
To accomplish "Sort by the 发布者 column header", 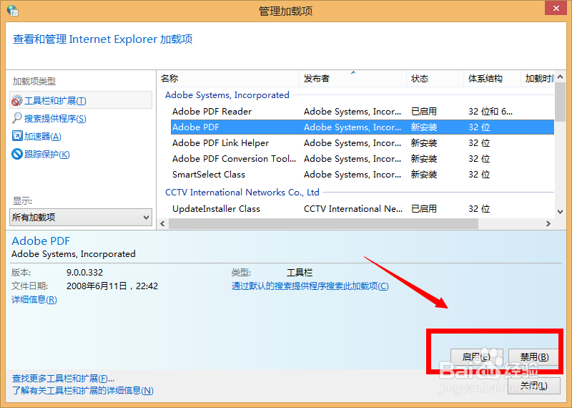I will tap(352, 79).
